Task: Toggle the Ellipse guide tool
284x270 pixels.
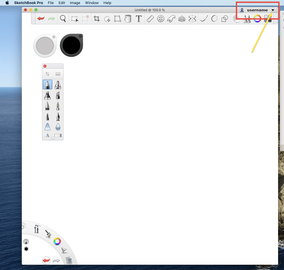Action: [x=160, y=18]
